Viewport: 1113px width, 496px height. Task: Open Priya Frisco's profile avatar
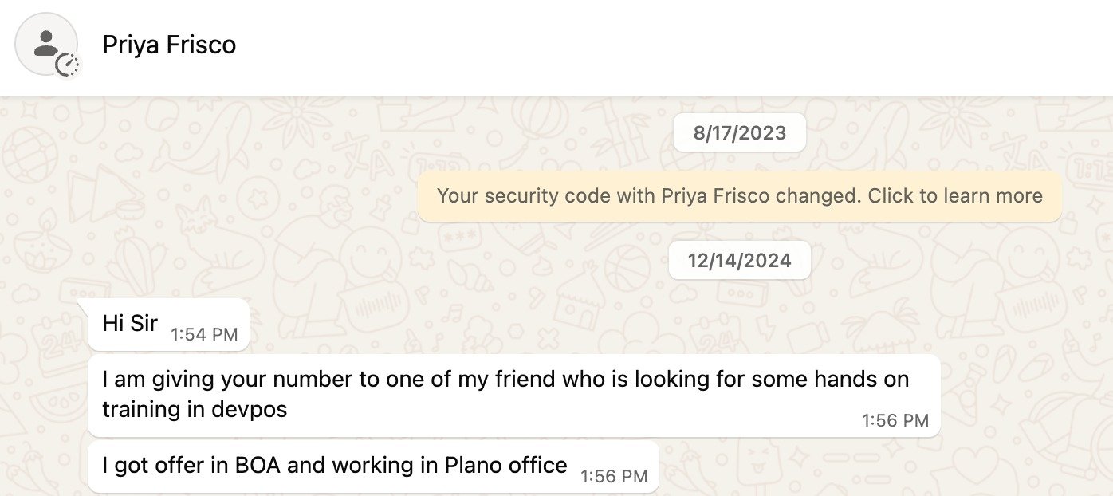[x=46, y=45]
